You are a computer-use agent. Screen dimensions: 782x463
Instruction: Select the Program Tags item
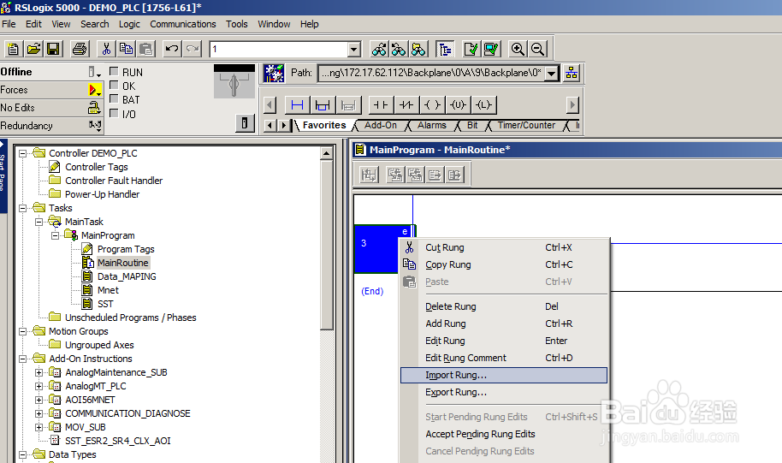pyautogui.click(x=126, y=249)
